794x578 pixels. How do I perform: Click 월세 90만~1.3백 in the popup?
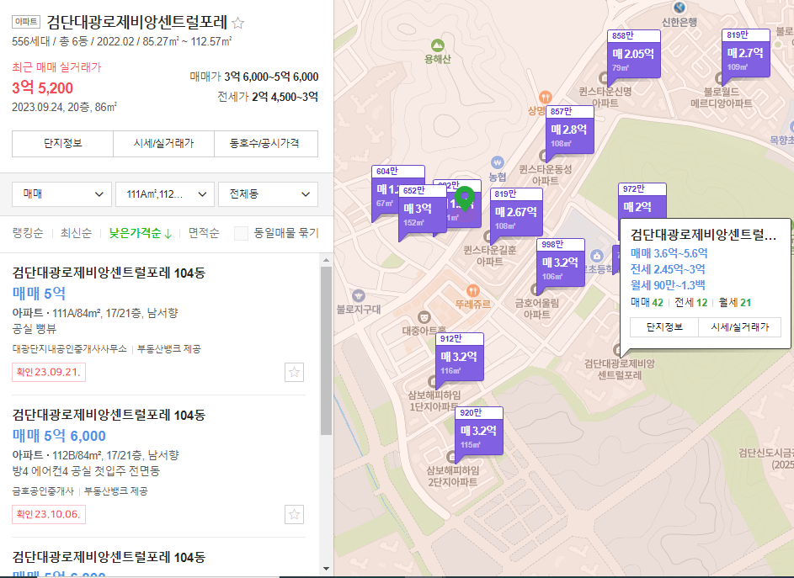[668, 285]
